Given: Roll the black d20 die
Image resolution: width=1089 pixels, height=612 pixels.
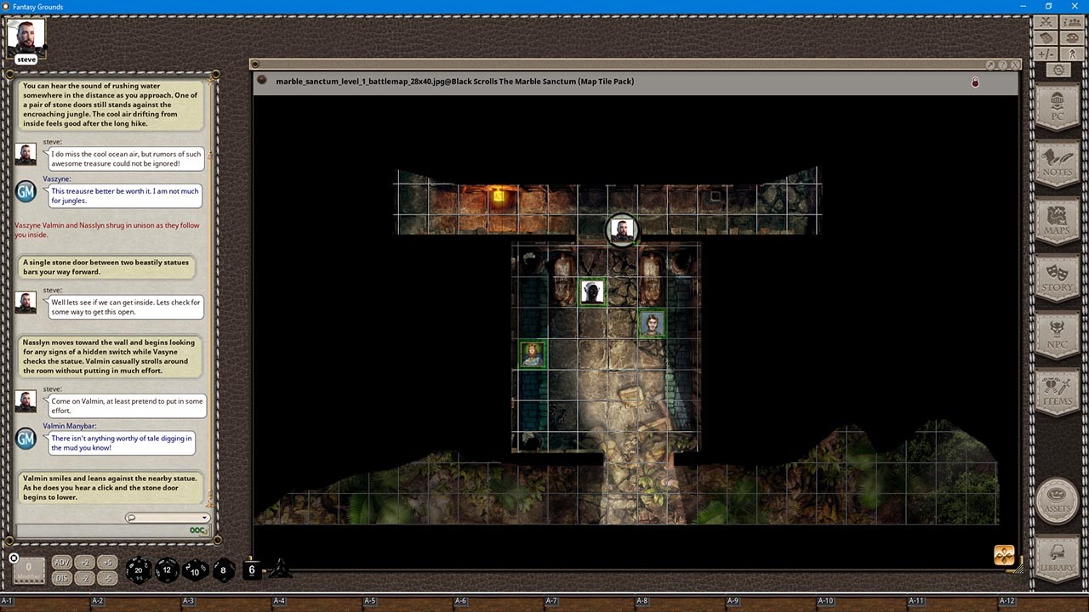Looking at the screenshot, I should click(x=139, y=570).
